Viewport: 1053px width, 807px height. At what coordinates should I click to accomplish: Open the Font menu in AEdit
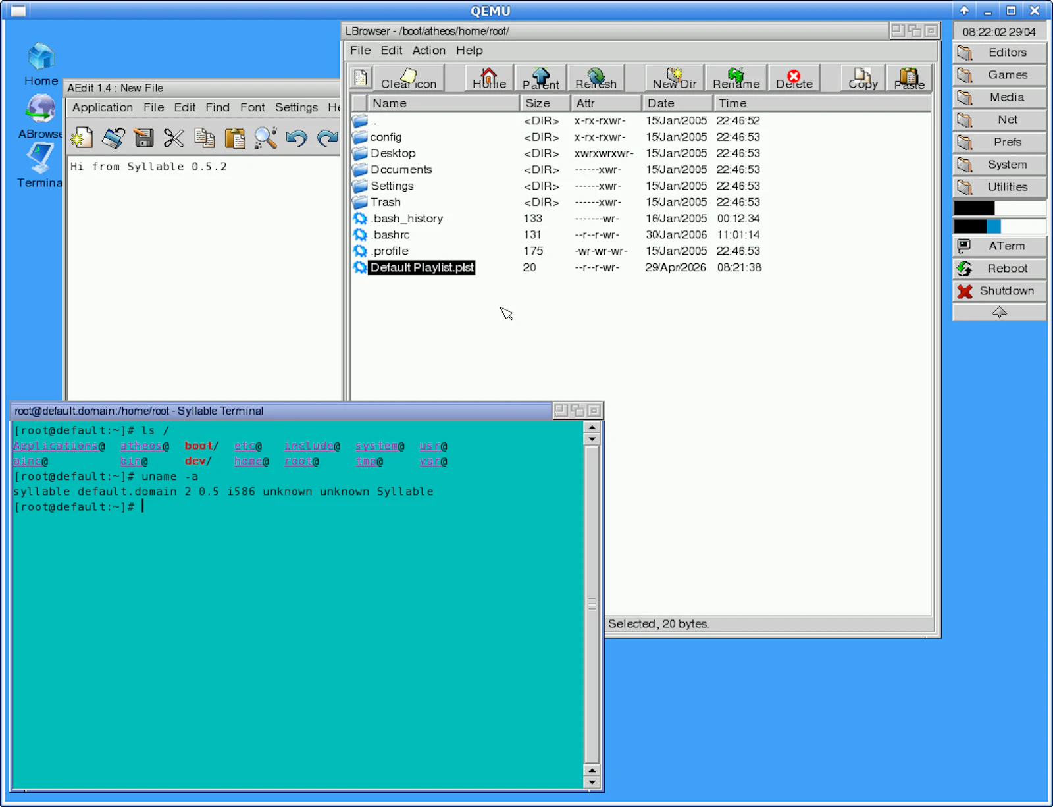click(x=252, y=107)
